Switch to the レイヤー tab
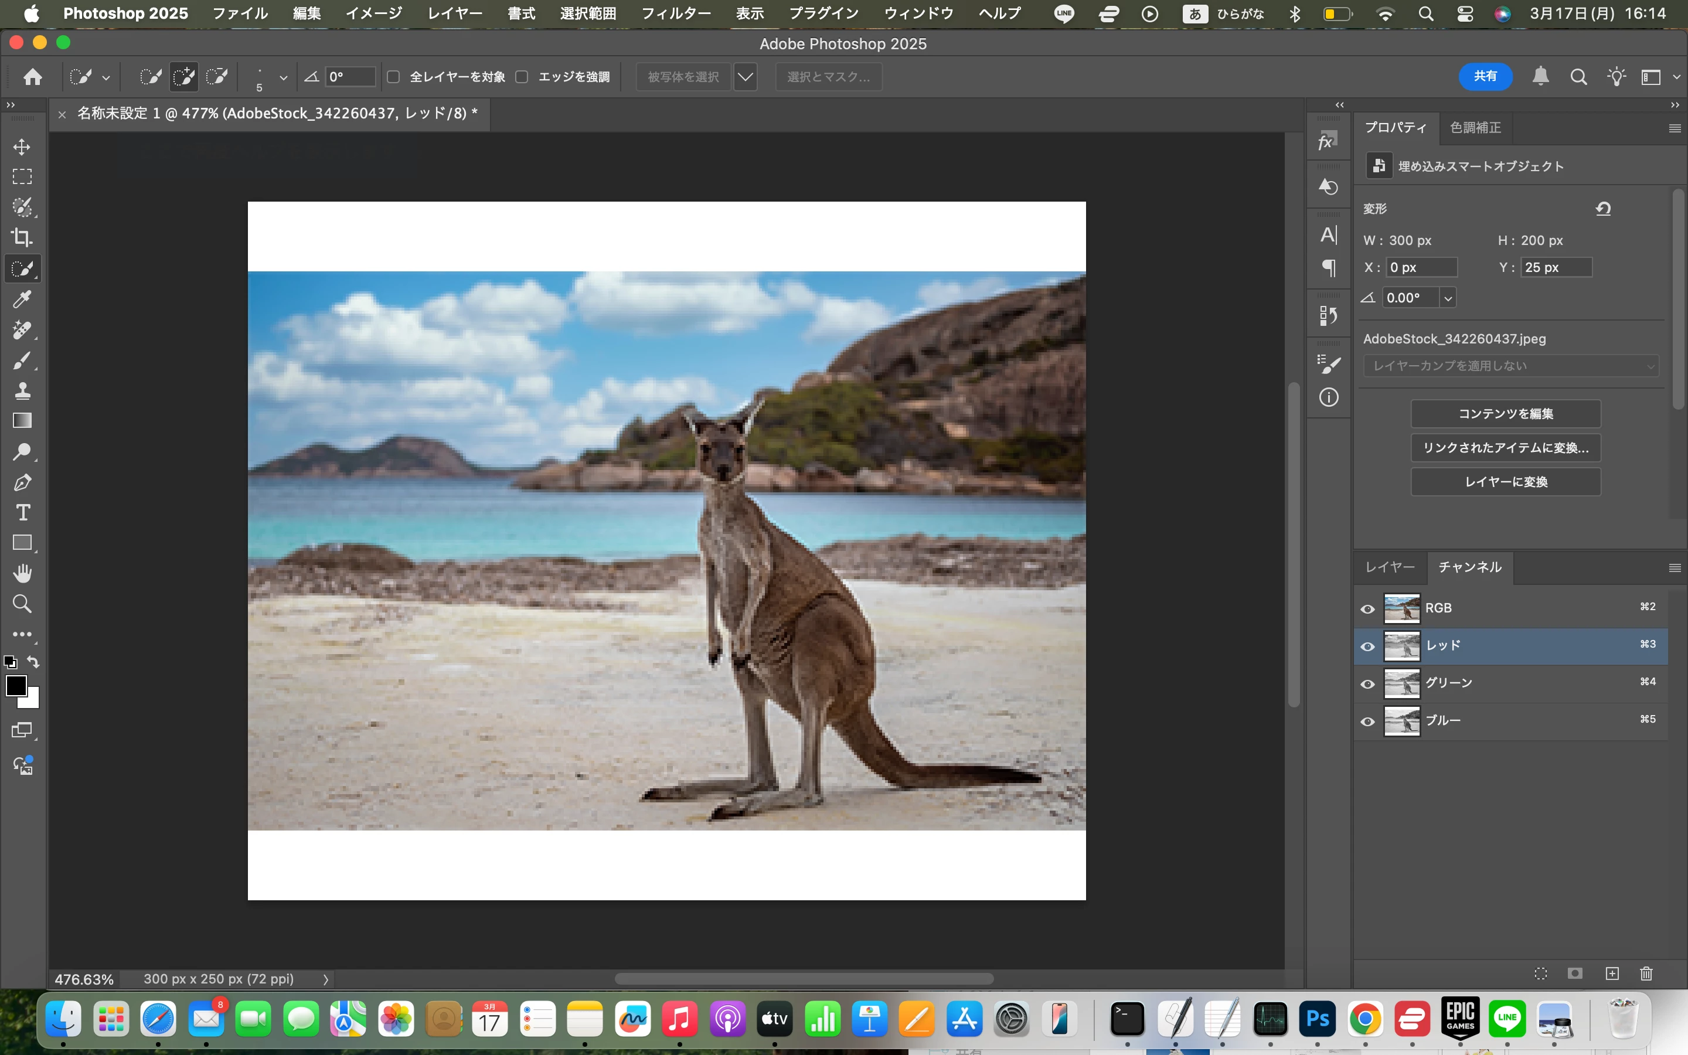Screen dimensions: 1688x1055 [1390, 567]
